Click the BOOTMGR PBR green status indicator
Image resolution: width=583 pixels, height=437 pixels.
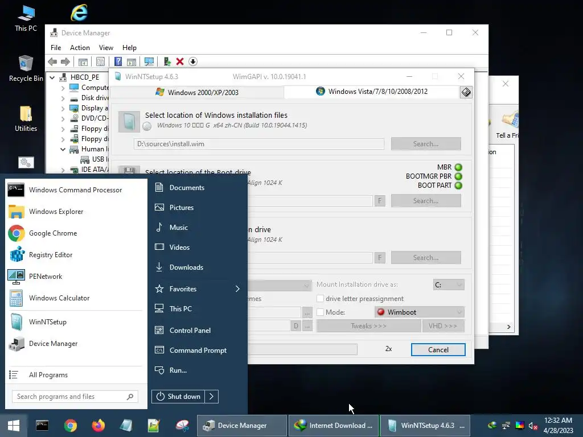(x=458, y=176)
